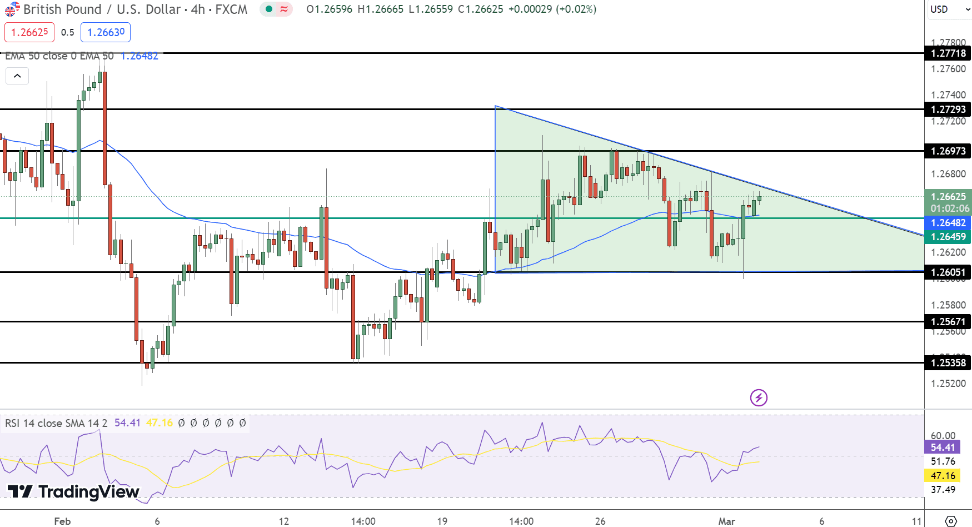Click the yellow RSI SMA axis label 47.16

(x=943, y=476)
